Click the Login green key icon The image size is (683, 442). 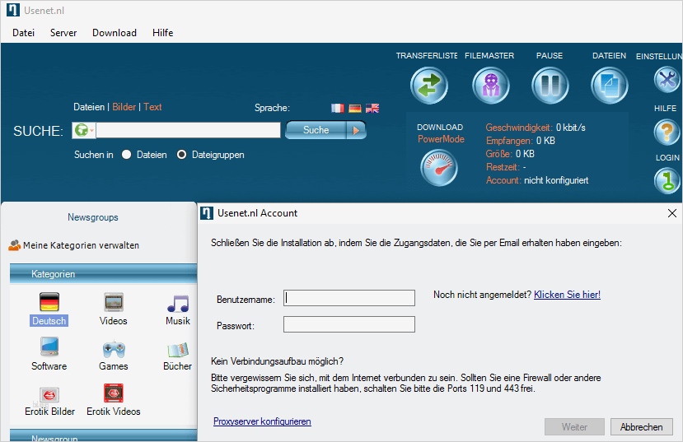tap(667, 180)
